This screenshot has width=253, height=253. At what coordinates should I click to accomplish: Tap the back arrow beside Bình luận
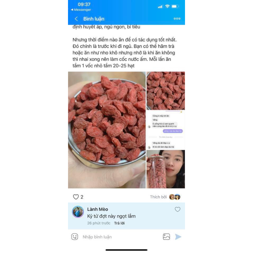click(x=76, y=19)
